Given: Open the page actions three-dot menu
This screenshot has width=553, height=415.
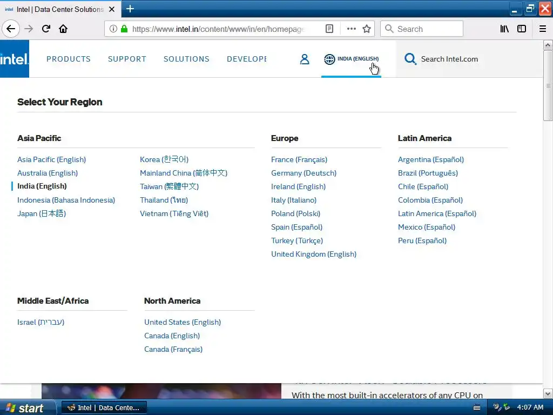Looking at the screenshot, I should click(351, 29).
